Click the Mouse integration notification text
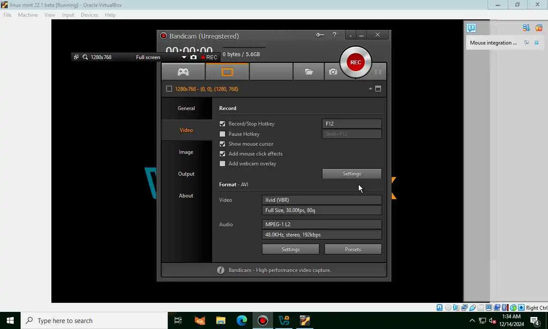548x329 pixels. tap(493, 43)
